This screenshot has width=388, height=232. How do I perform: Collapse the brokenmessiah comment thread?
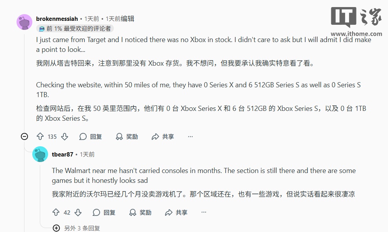(x=24, y=136)
